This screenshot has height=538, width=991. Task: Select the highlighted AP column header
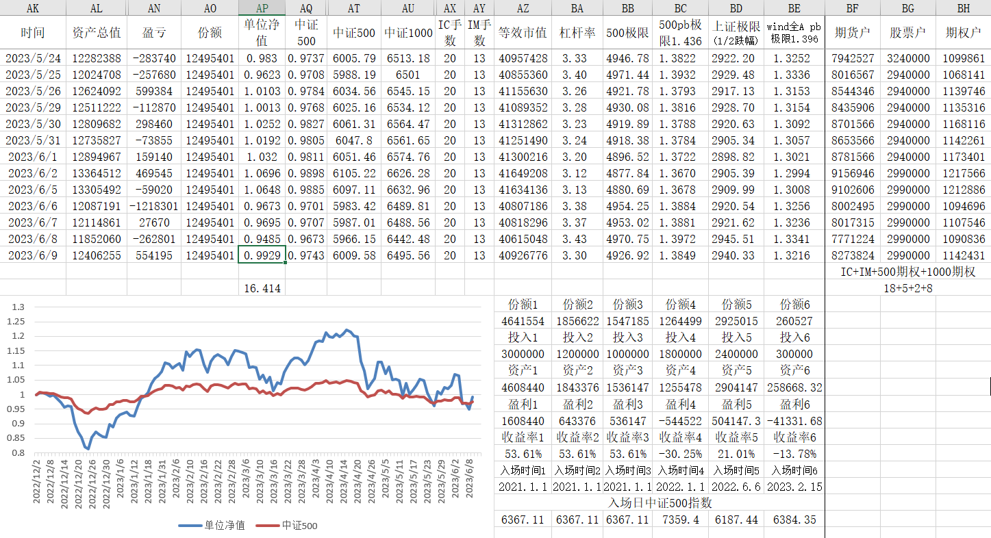(262, 8)
